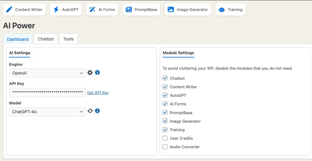Expand the Model dropdown showing ChatGPT-4o
The height and width of the screenshot is (161, 312).
pos(47,112)
